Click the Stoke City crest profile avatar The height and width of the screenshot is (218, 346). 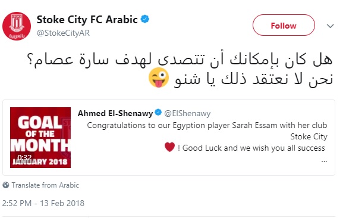tap(17, 26)
